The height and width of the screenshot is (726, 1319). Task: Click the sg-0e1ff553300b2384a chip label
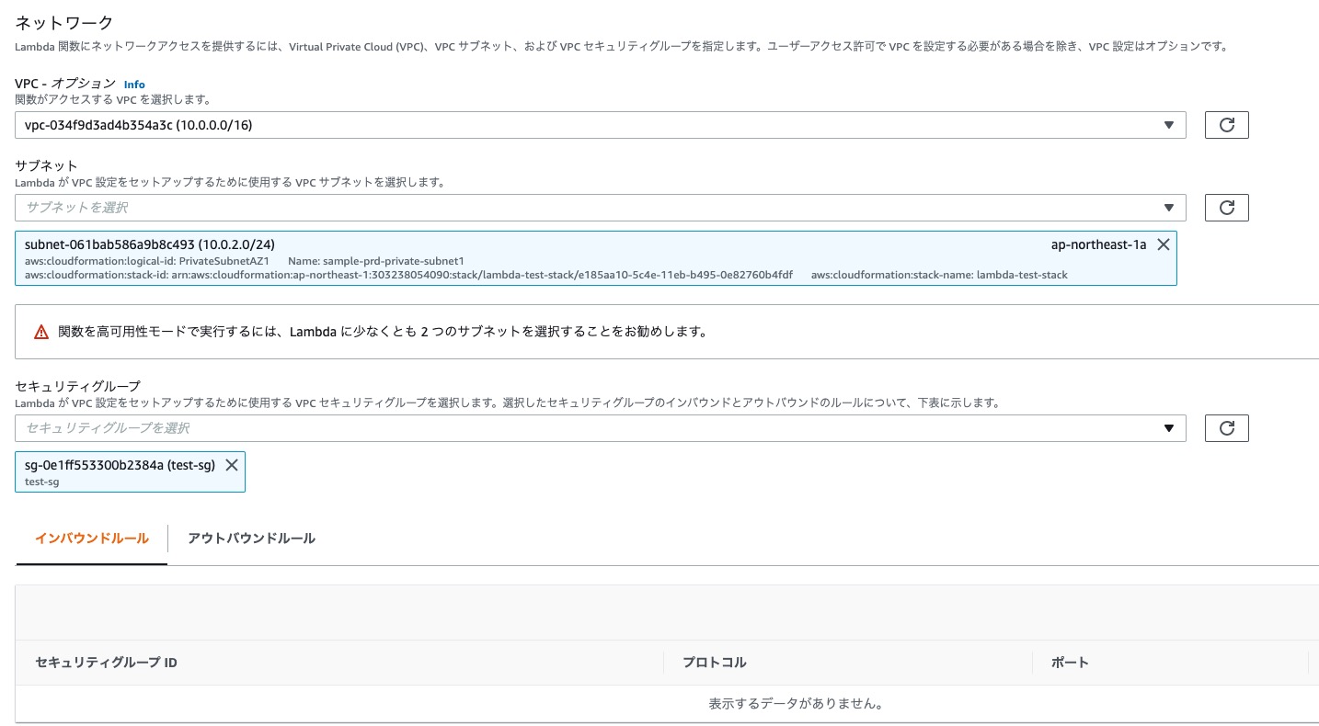pos(120,465)
